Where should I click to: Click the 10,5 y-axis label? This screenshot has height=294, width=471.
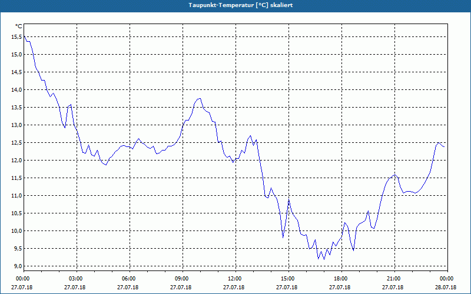17,213
